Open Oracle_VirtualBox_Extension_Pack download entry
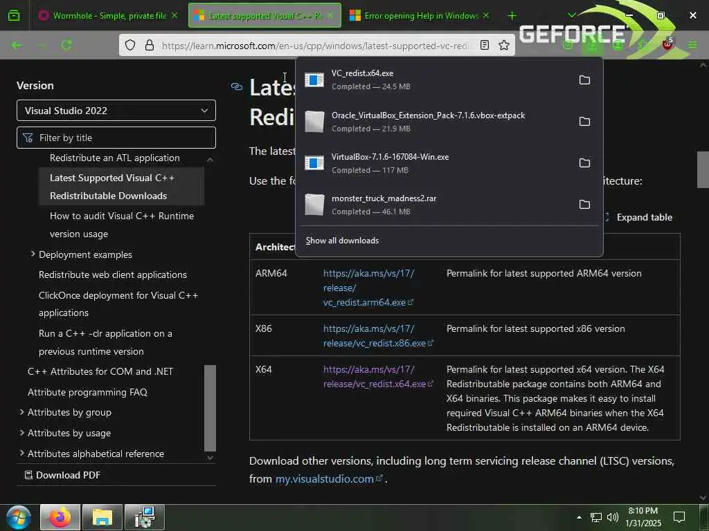Viewport: 709px width, 531px height. pyautogui.click(x=434, y=122)
